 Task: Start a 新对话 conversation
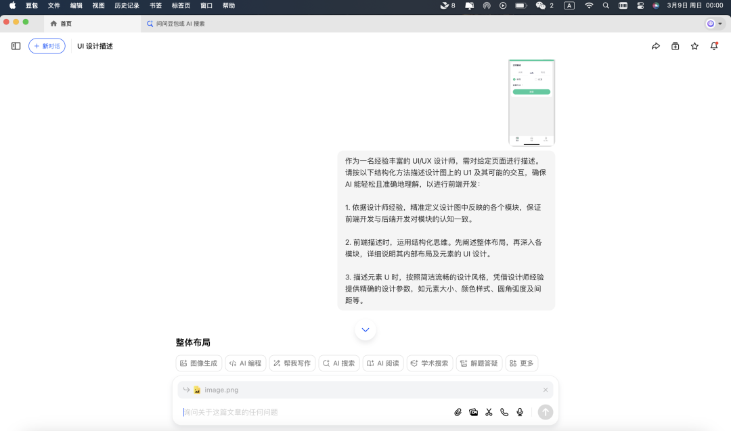tap(46, 45)
